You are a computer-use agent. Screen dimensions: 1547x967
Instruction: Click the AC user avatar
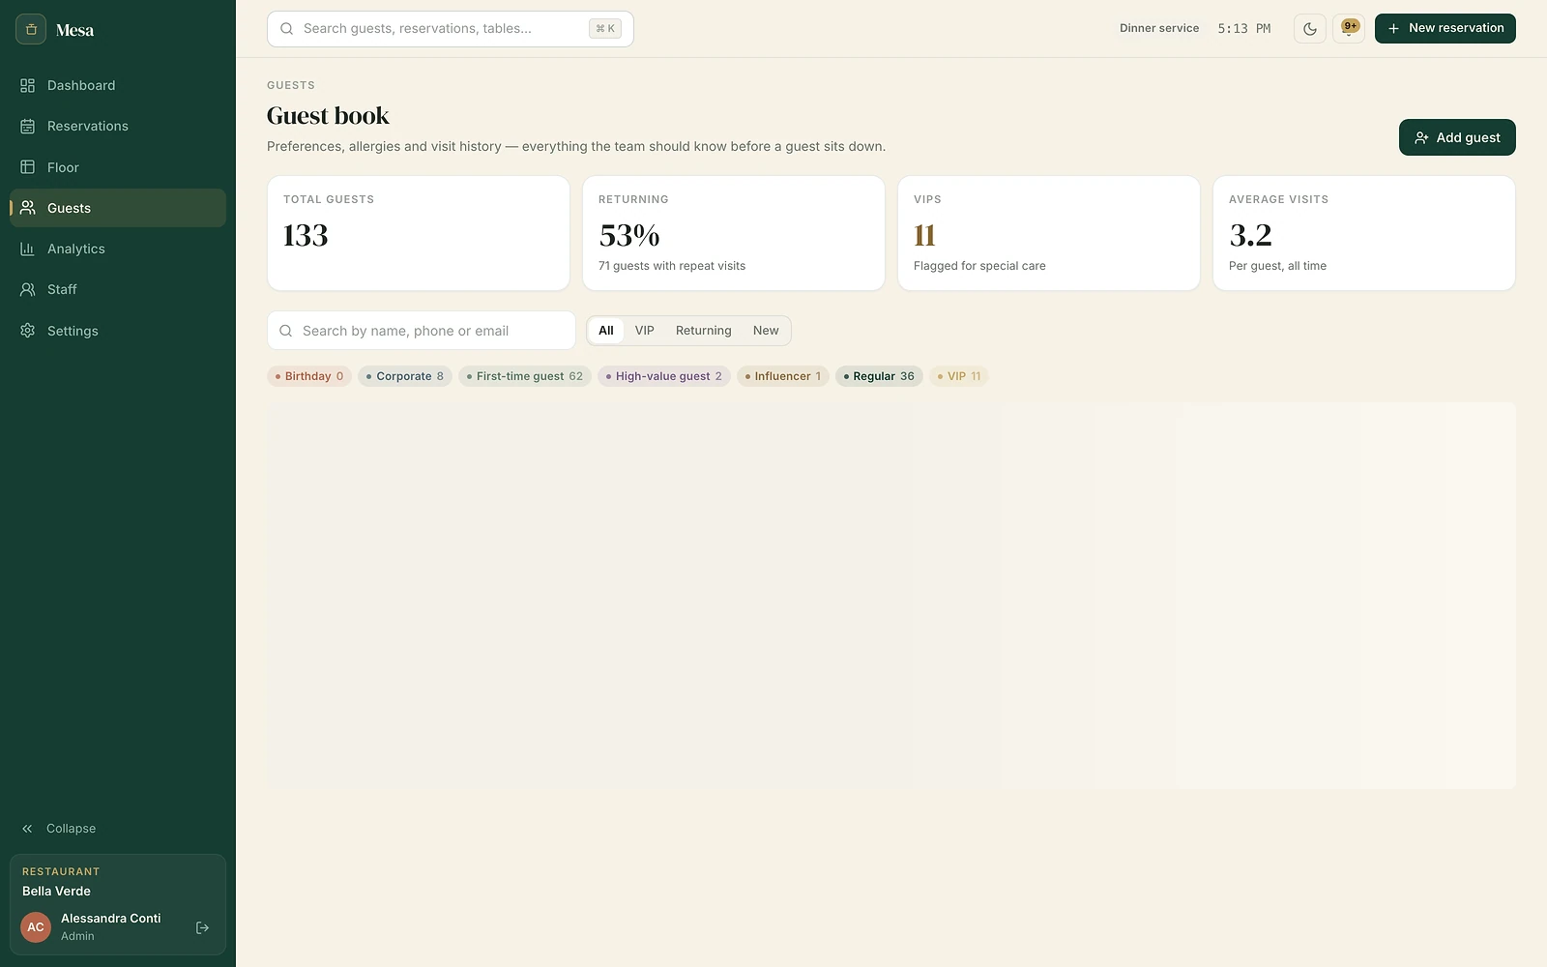(36, 927)
